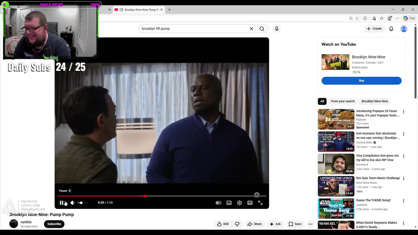Click the Share button

click(x=254, y=224)
